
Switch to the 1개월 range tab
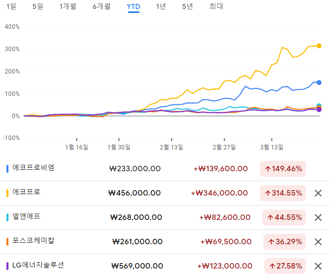[68, 6]
